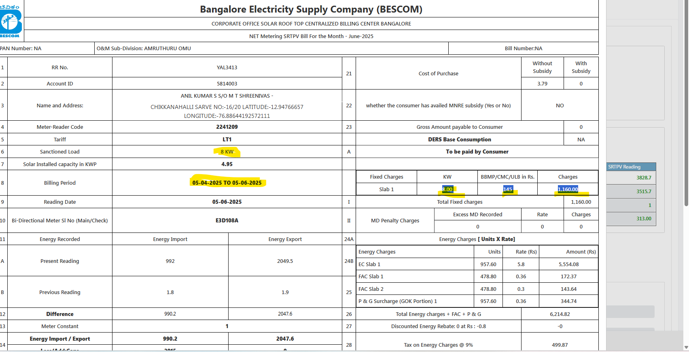
Task: Click the Energy Import column header
Action: pyautogui.click(x=170, y=239)
